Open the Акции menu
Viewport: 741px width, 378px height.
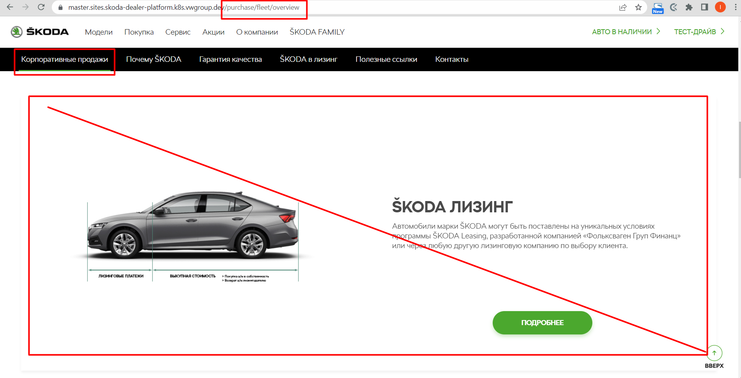click(x=213, y=32)
